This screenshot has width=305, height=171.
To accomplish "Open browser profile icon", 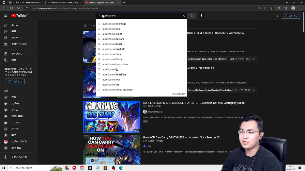I will tap(293, 8).
